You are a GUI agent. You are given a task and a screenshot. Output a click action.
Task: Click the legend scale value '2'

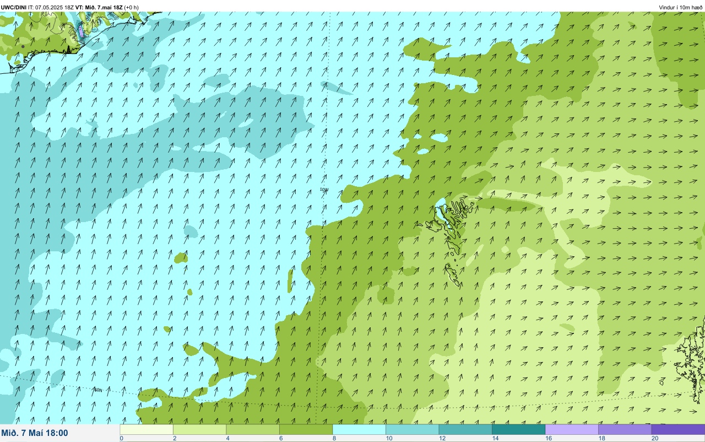(175, 438)
